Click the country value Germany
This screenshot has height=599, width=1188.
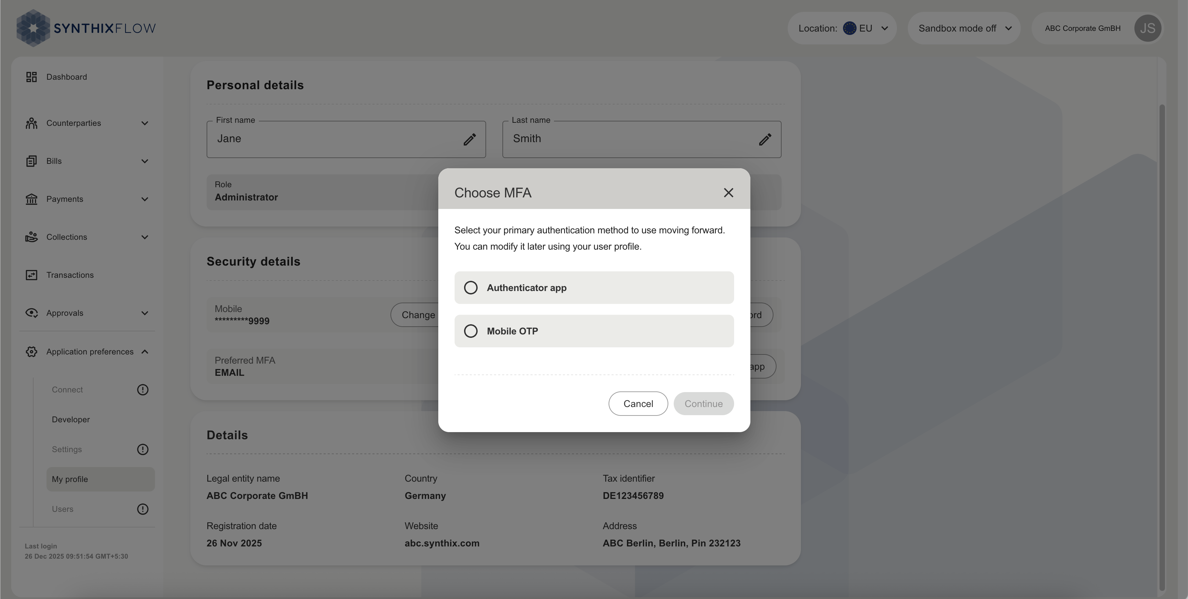(x=425, y=496)
